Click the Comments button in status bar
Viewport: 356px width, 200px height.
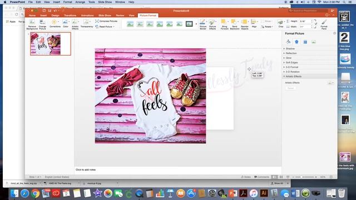261,177
